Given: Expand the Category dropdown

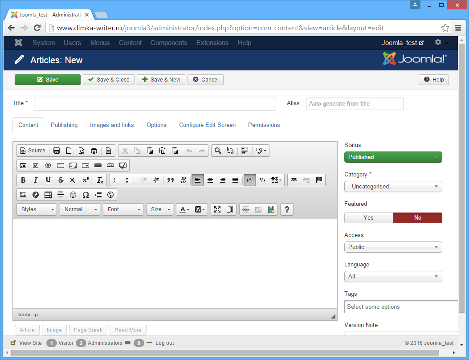Looking at the screenshot, I should click(x=393, y=187).
